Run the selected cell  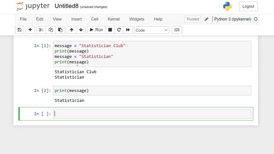tap(96, 30)
